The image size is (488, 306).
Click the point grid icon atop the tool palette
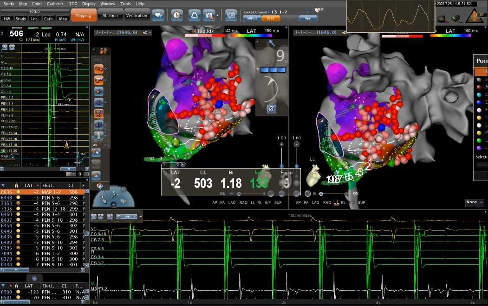coord(104,51)
